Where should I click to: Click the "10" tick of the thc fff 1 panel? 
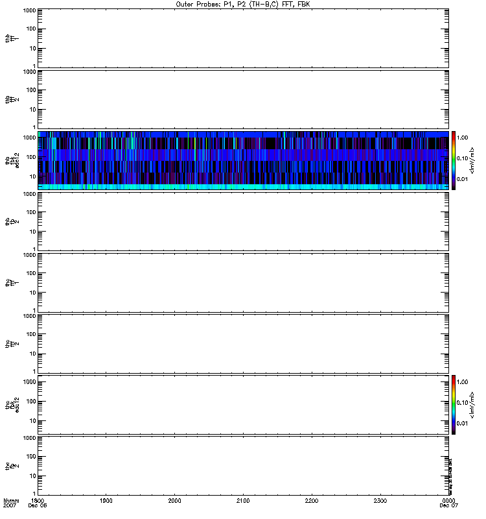point(33,293)
